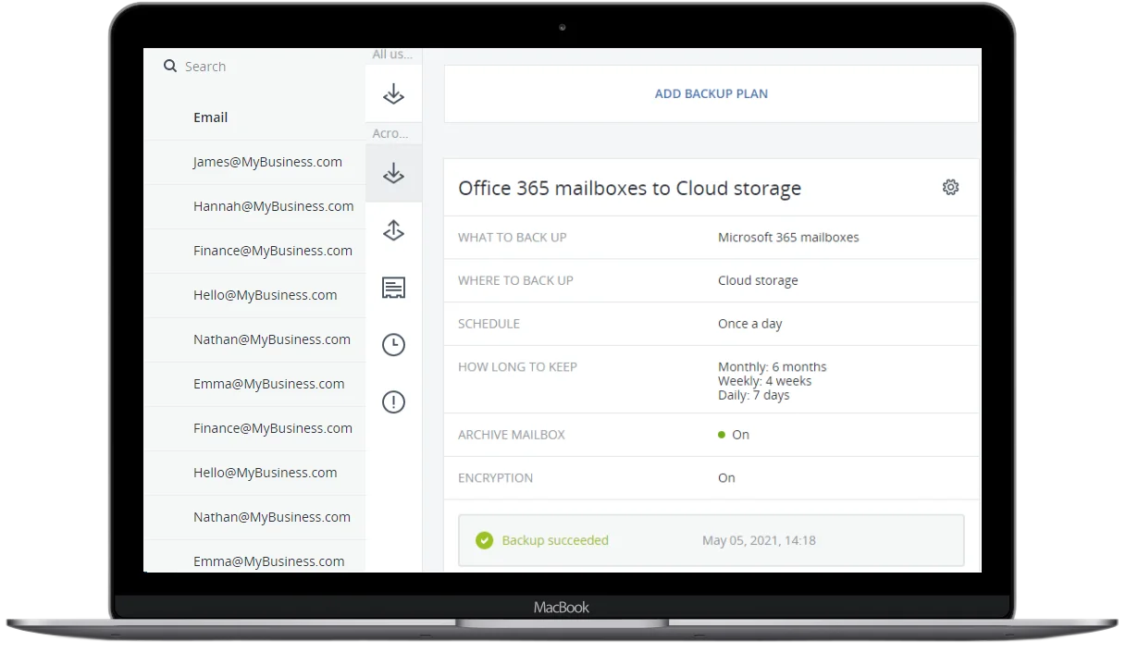Viewport: 1126px width, 653px height.
Task: Click the backup icon under All users
Action: [x=393, y=93]
